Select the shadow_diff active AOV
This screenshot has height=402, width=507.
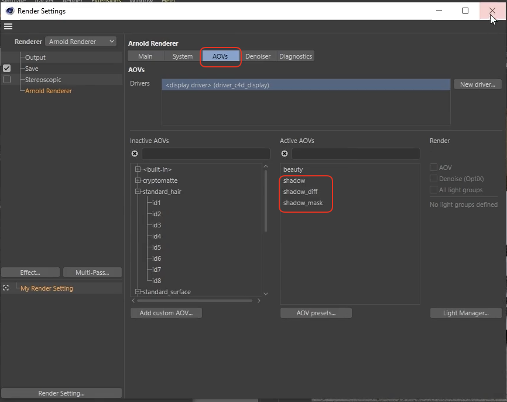[x=300, y=192]
